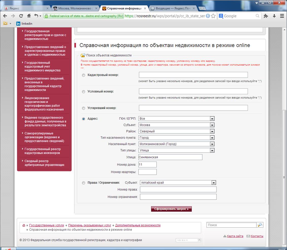The height and width of the screenshot is (250, 287).
Task: Select the Условный номер radio option
Action: [83, 92]
